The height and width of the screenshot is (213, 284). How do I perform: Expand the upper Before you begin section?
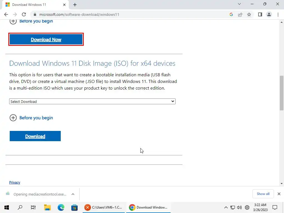pos(31,21)
